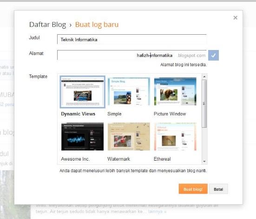
Task: Click the Daftar Blog breadcrumb heading
Action: (47, 25)
